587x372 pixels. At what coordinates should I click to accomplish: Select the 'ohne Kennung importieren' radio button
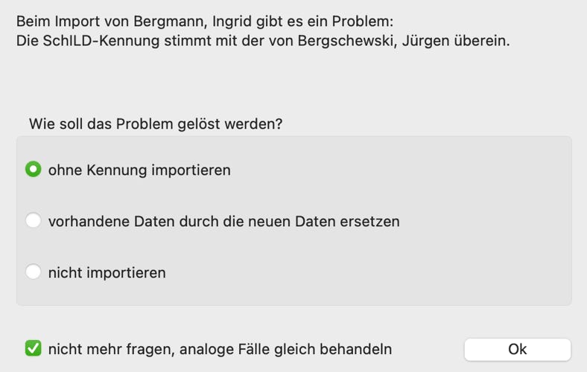(x=33, y=170)
